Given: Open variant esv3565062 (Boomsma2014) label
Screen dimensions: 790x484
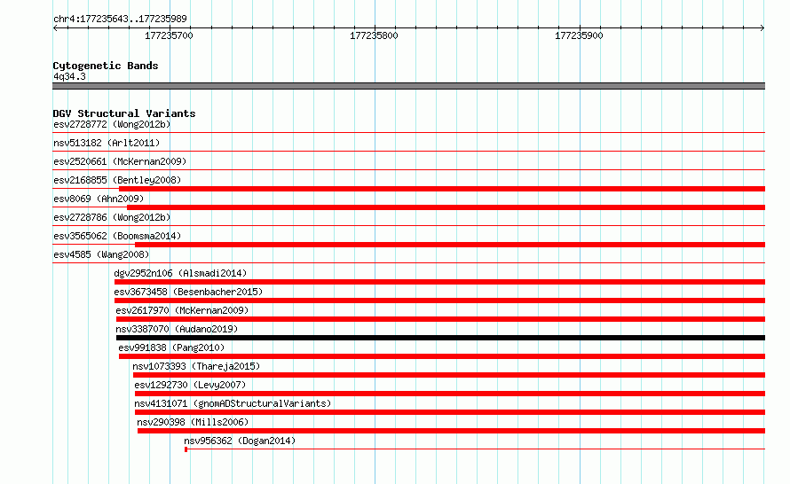Looking at the screenshot, I should (117, 236).
